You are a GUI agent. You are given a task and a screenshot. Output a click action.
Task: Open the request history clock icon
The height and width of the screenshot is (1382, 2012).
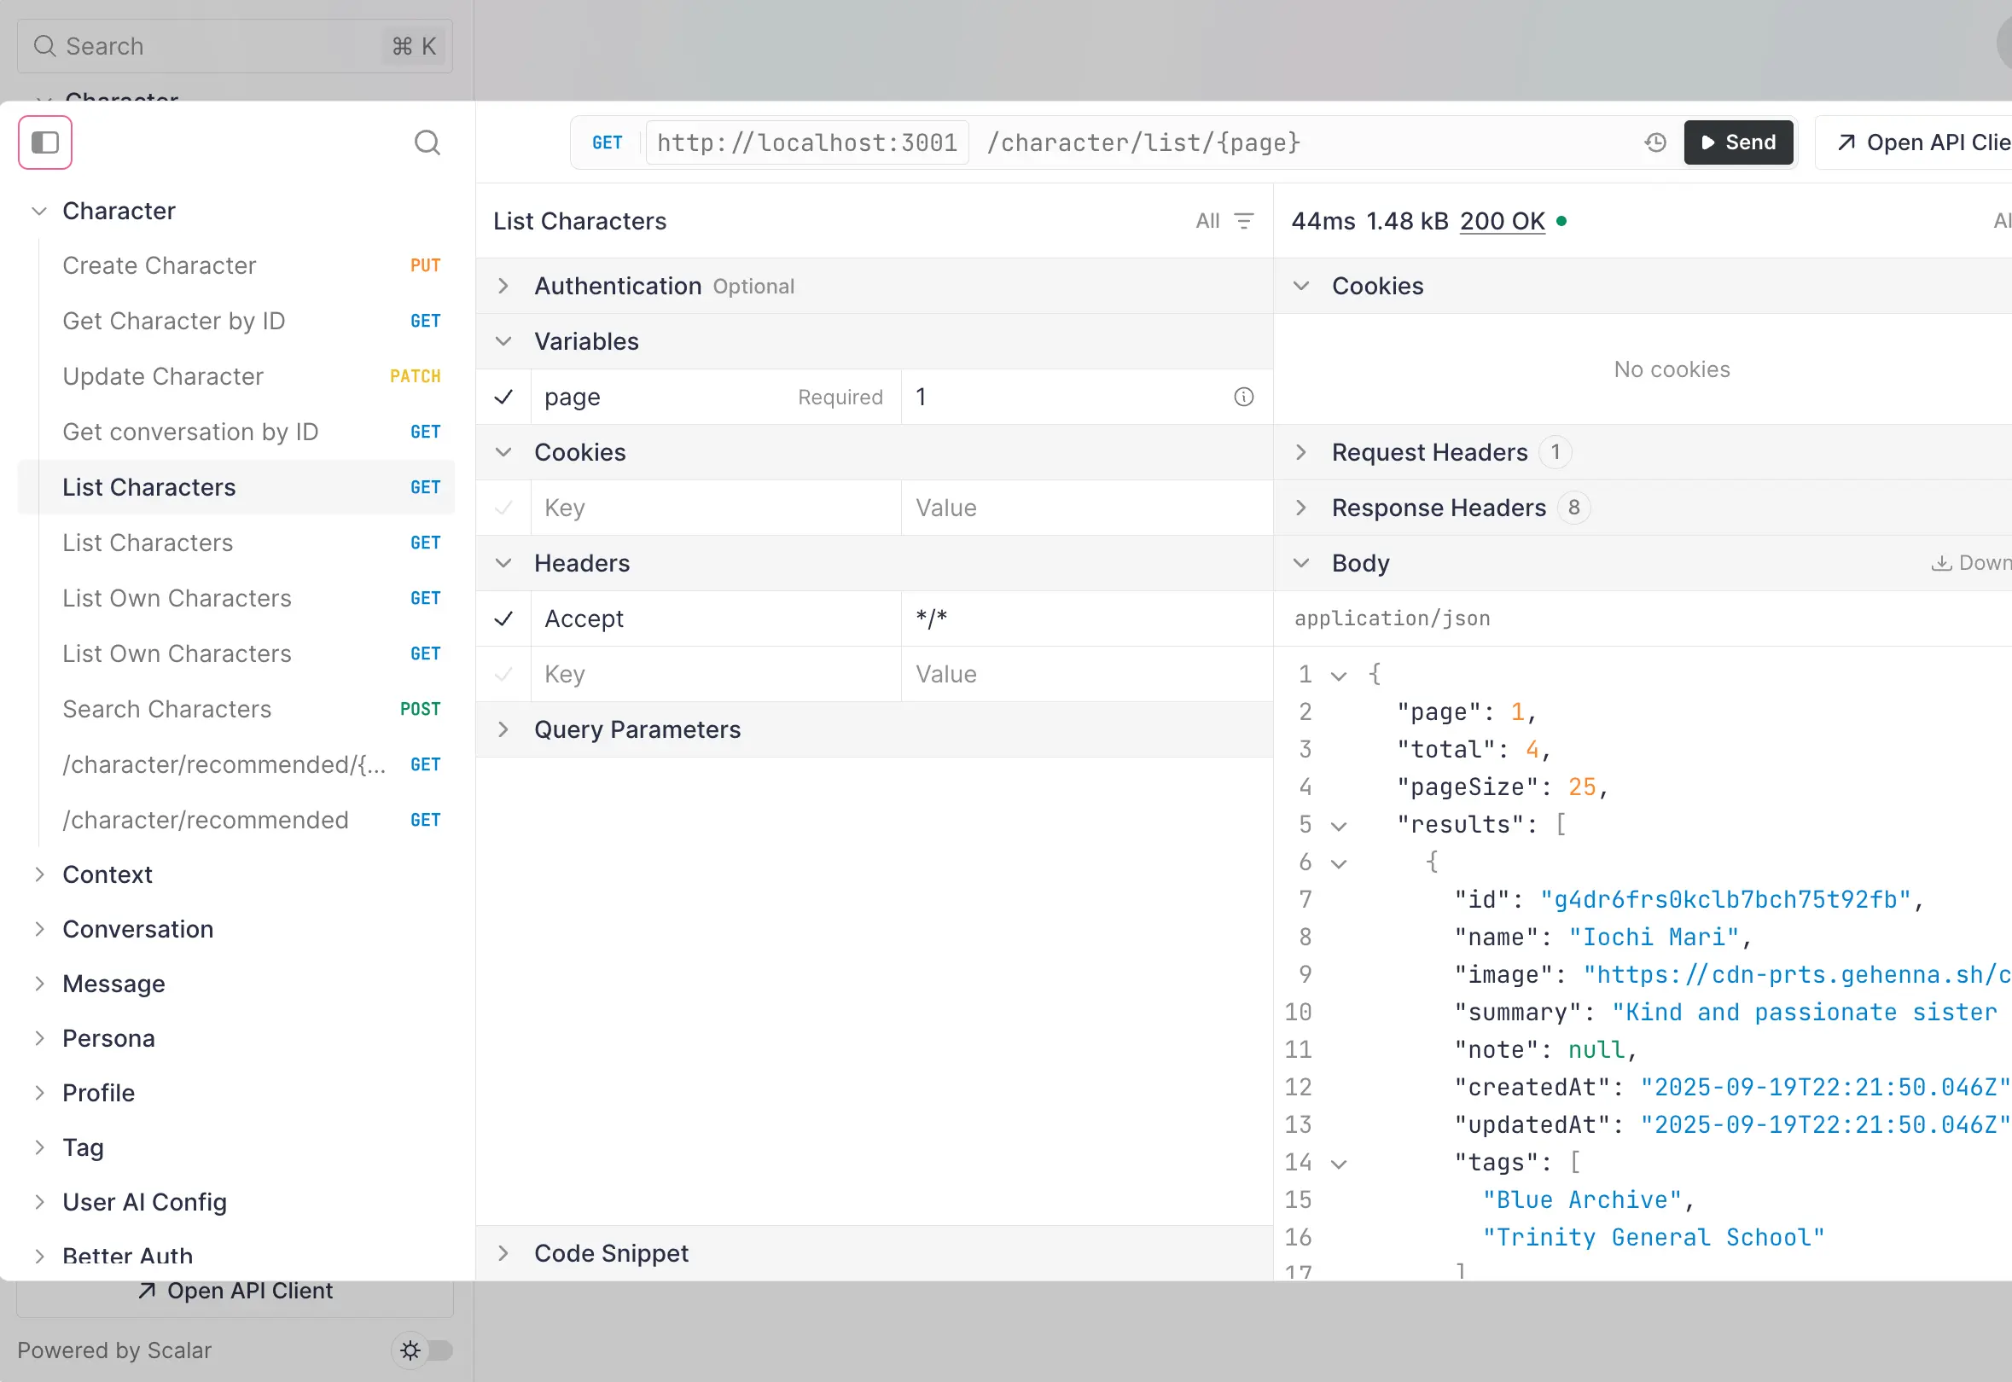click(x=1655, y=142)
